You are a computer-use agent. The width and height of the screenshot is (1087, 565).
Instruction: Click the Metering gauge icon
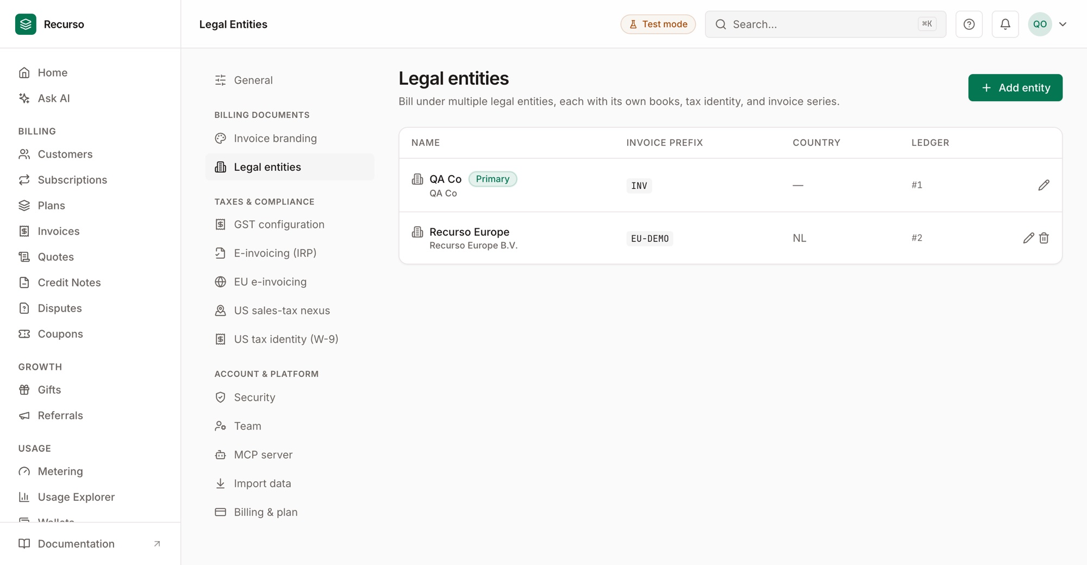[x=24, y=471]
